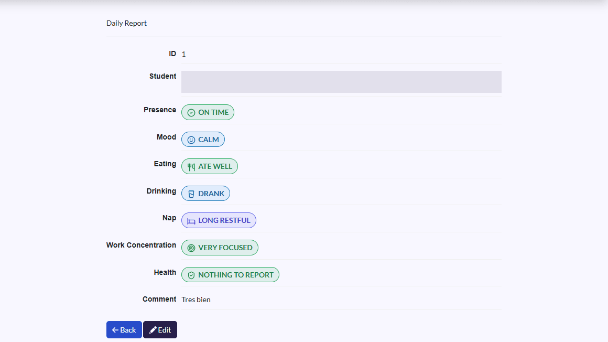Click the ID value 1
608x342 pixels.
coord(184,55)
